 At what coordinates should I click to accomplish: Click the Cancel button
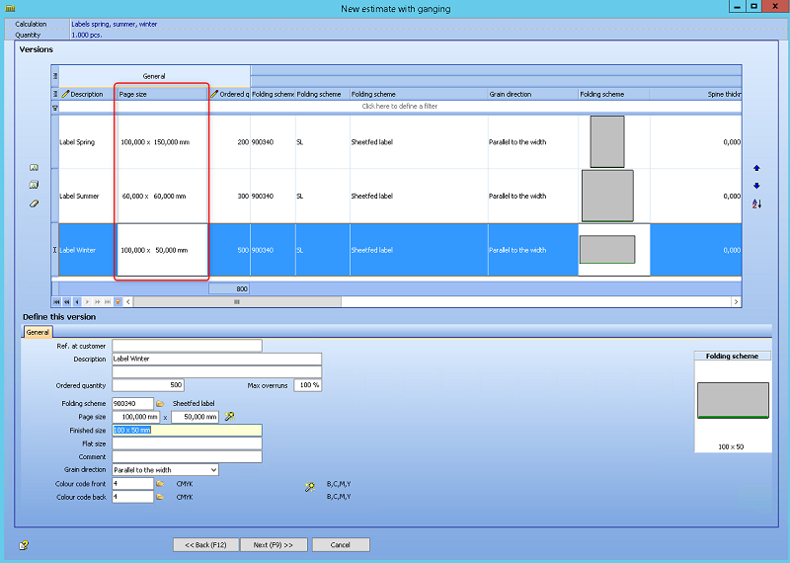(341, 545)
